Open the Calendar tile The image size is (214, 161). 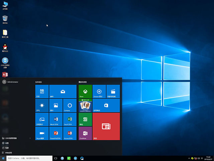point(42,91)
